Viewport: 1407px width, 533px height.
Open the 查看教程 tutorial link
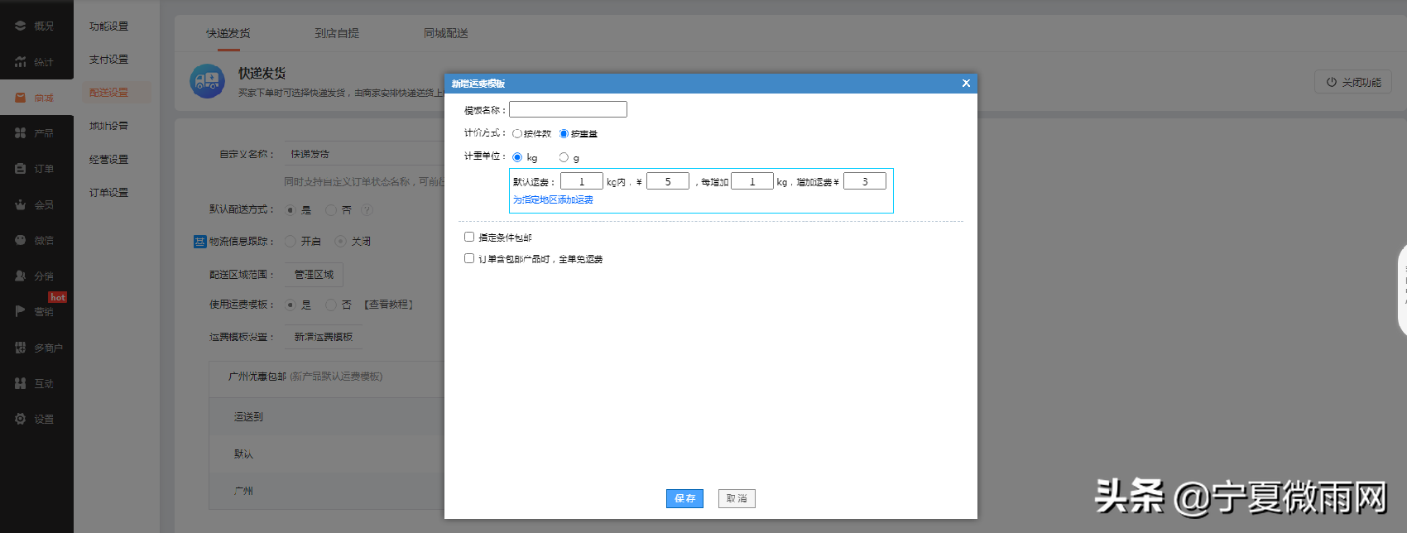388,305
